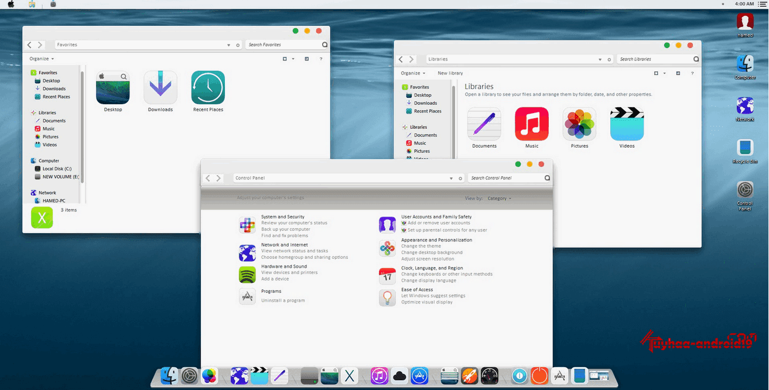Open the Computer desktop icon
The width and height of the screenshot is (769, 390).
coord(745,64)
